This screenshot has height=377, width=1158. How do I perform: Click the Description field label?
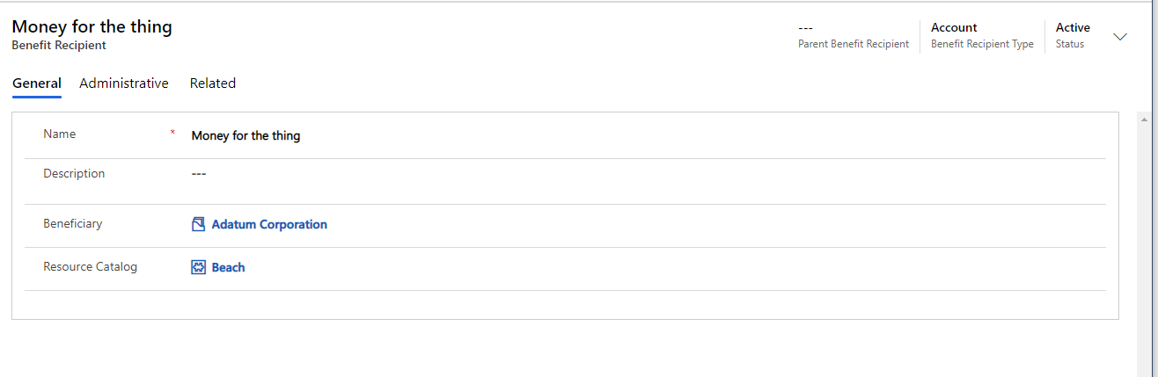74,174
